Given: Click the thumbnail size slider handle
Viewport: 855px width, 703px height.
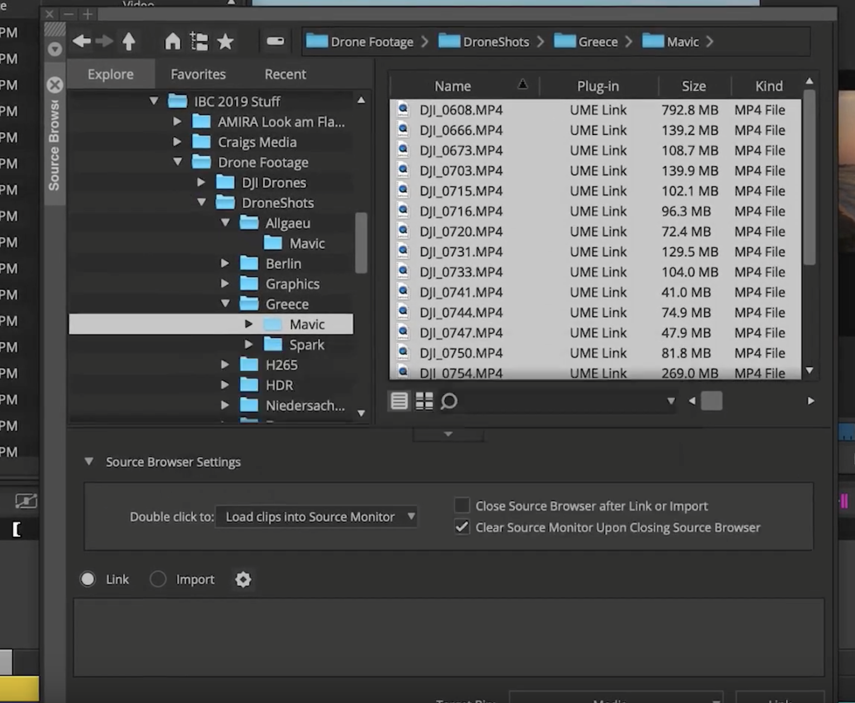Looking at the screenshot, I should (x=712, y=401).
